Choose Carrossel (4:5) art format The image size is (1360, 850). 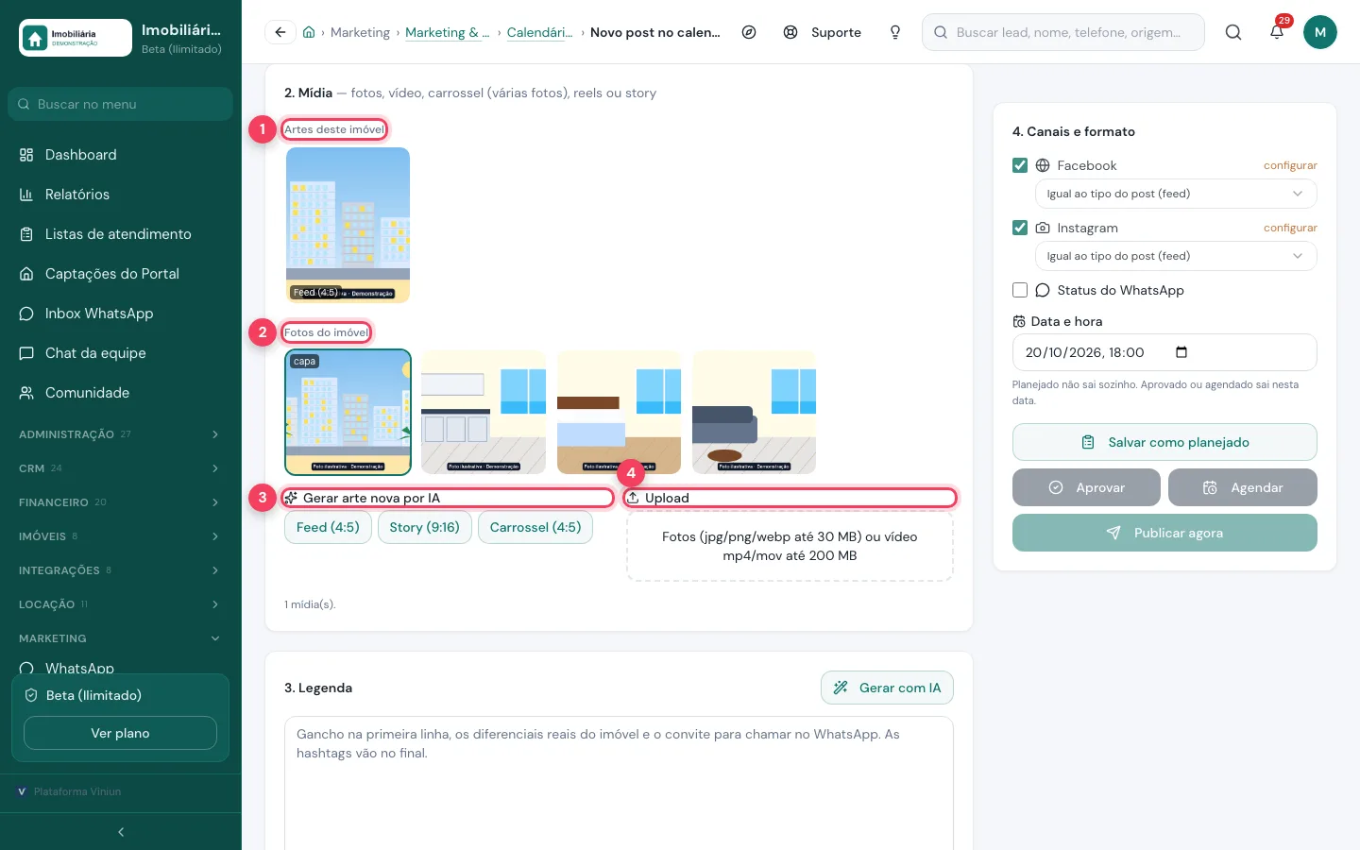[x=535, y=527]
